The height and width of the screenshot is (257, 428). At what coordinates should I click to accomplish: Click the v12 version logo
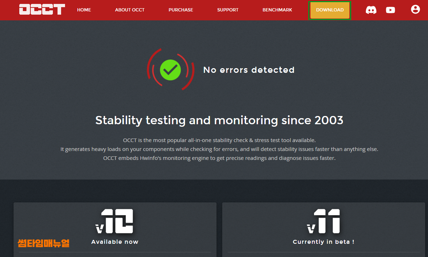coord(114,221)
